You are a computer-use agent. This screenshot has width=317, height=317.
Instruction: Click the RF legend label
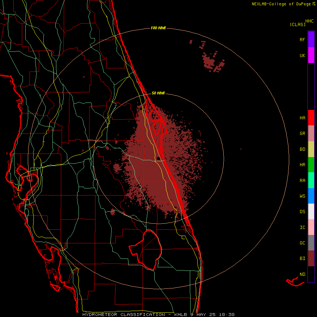[302, 39]
